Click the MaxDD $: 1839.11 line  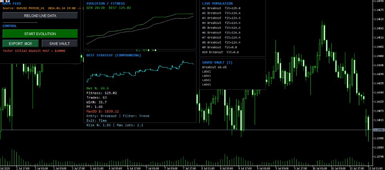[x=103, y=111]
